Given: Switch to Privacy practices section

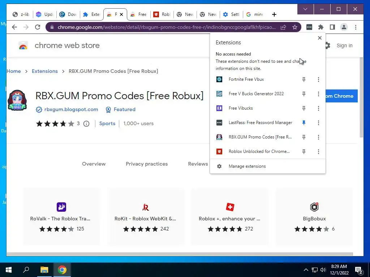Looking at the screenshot, I should point(147,164).
